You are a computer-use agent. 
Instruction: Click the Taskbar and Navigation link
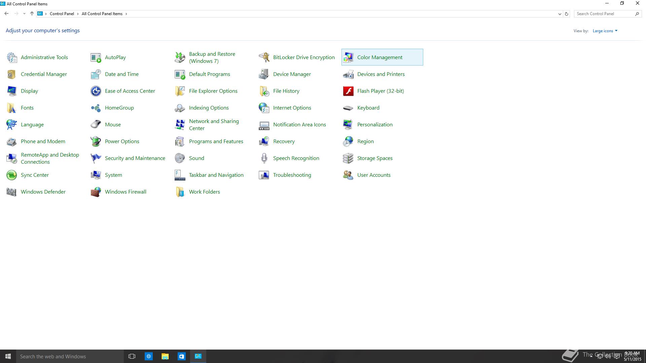point(216,175)
